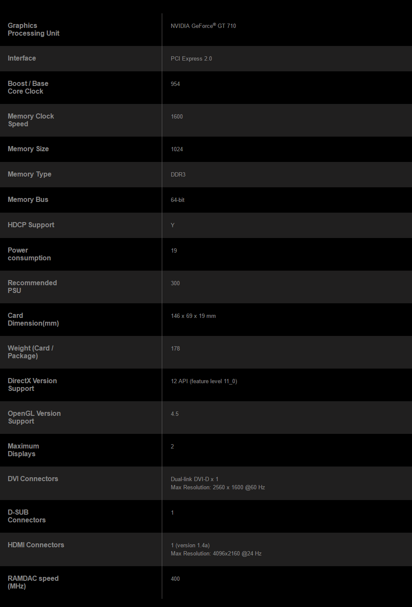The width and height of the screenshot is (412, 607).
Task: Click the HDMI Connectors row label
Action: point(36,545)
